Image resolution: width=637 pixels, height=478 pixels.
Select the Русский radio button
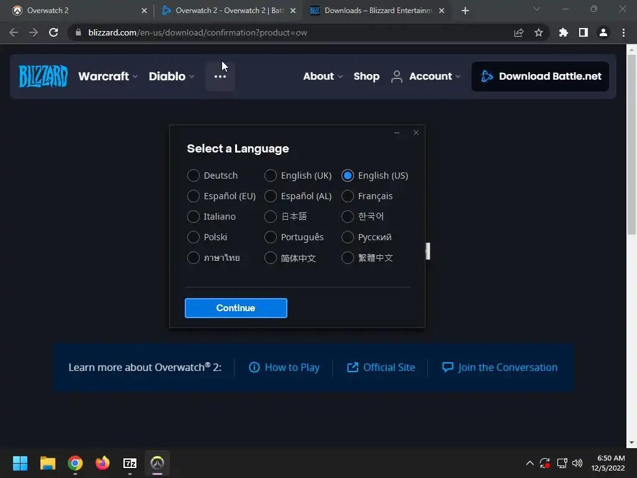click(348, 237)
